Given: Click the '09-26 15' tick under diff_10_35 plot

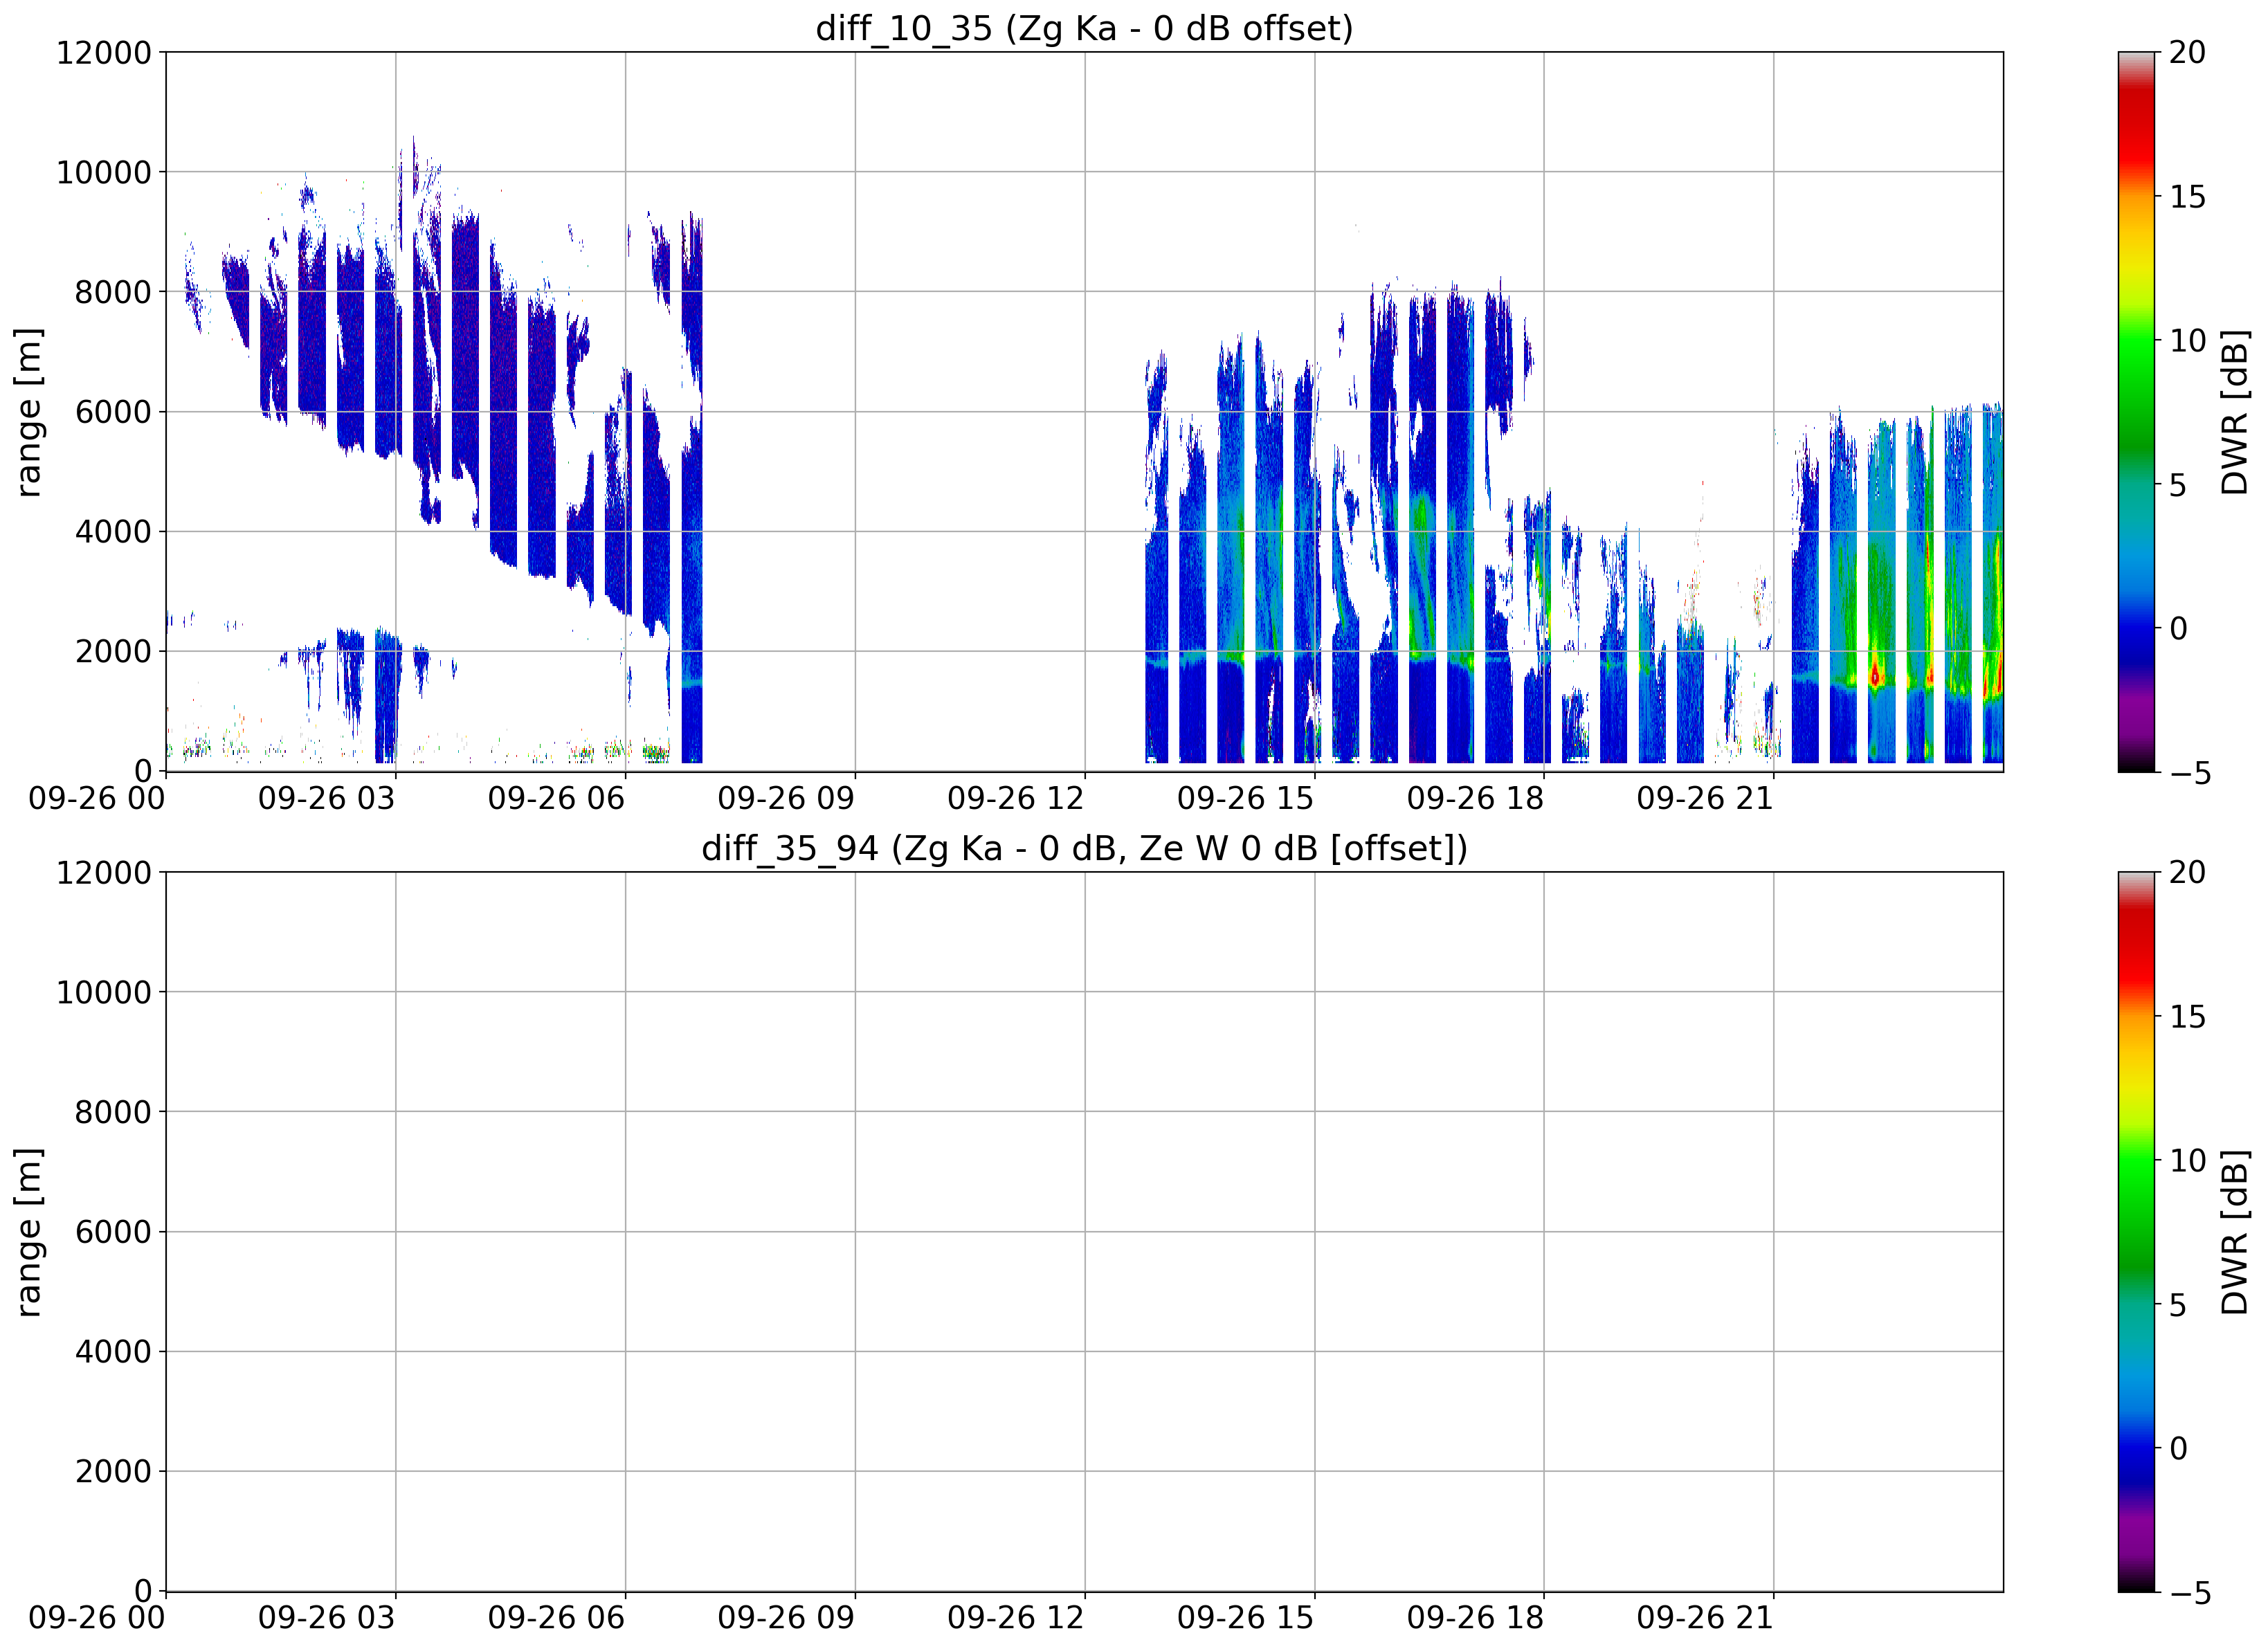Looking at the screenshot, I should click(1246, 797).
